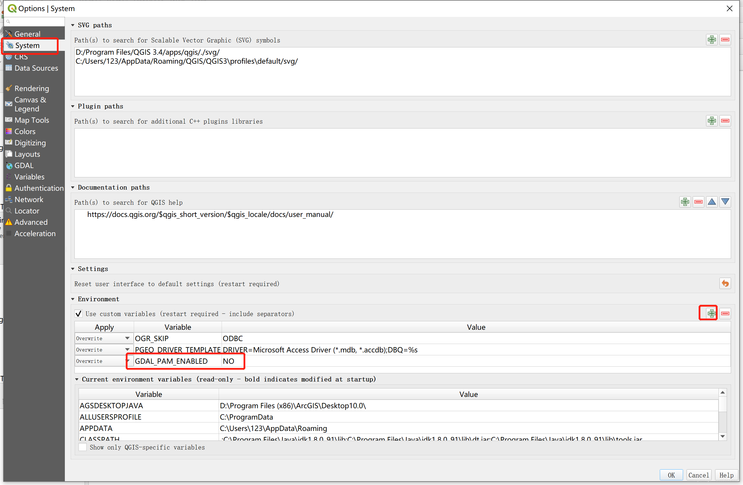
Task: Click the Network sidebar icon
Action: click(9, 199)
